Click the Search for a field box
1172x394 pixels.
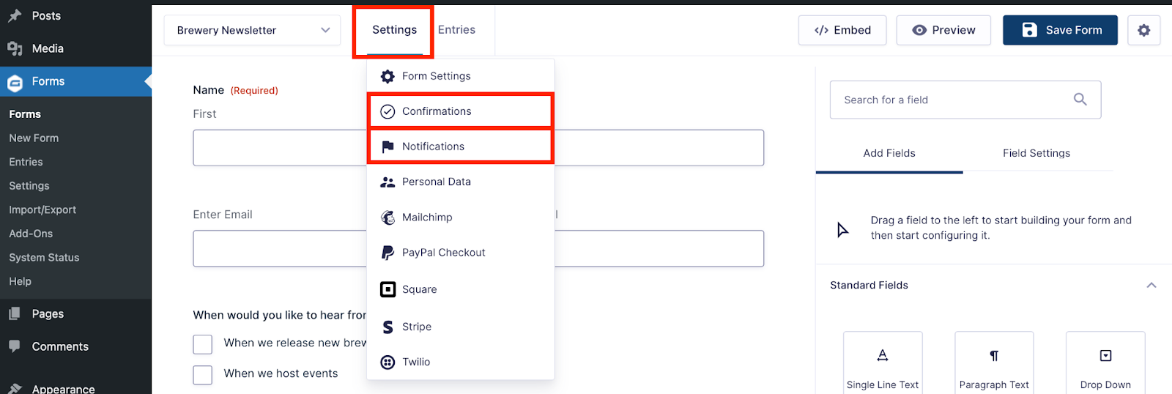click(x=965, y=100)
